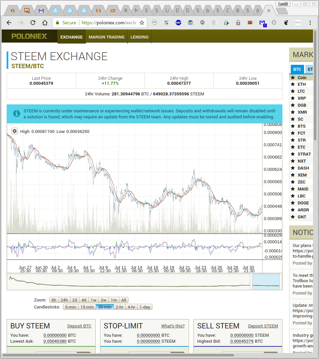The width and height of the screenshot is (319, 359).
Task: Reload the Poloniex page
Action: pos(33,23)
